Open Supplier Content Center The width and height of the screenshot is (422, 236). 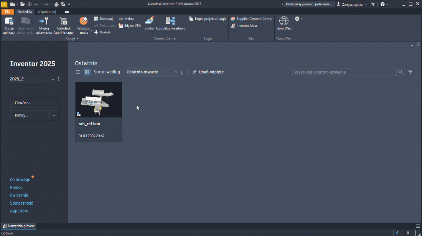click(252, 19)
